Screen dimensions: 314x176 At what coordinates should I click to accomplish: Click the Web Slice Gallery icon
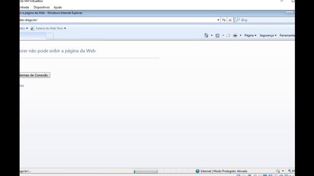click(33, 28)
